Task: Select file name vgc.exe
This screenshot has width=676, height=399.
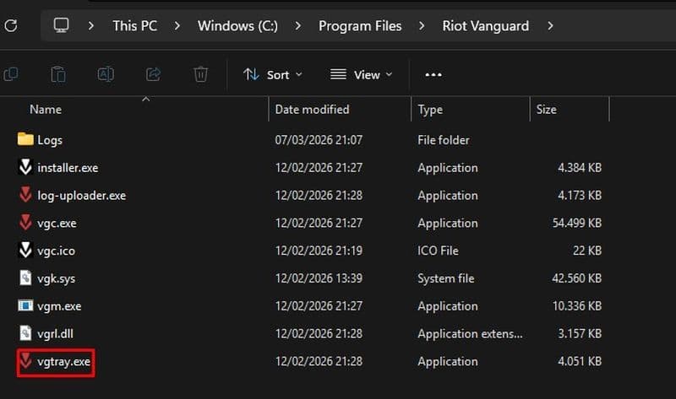Action: coord(57,224)
